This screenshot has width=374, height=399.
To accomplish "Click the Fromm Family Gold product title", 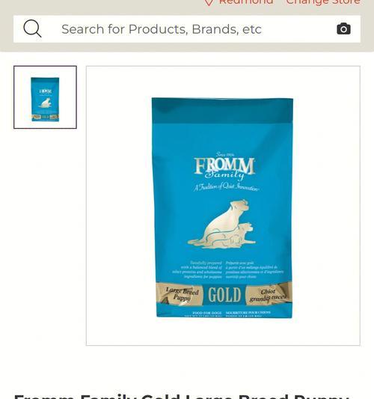I will pyautogui.click(x=182, y=396).
